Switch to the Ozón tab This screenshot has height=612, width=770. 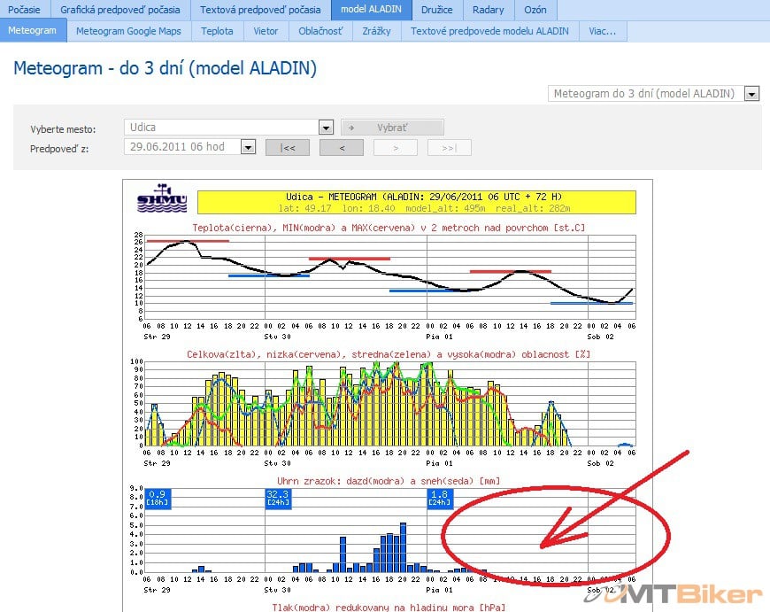coord(535,10)
